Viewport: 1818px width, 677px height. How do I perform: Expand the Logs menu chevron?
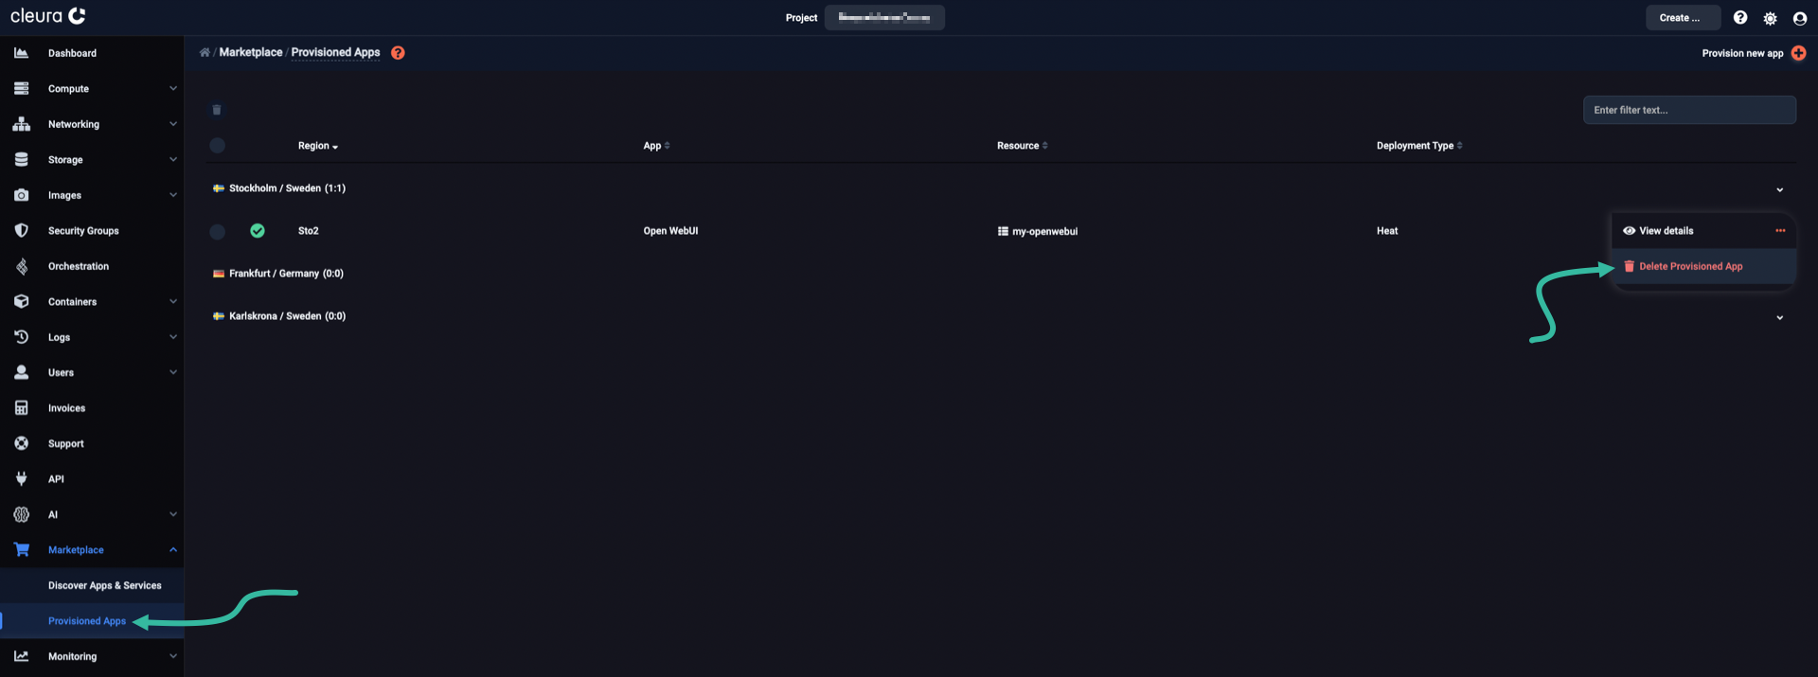(173, 337)
